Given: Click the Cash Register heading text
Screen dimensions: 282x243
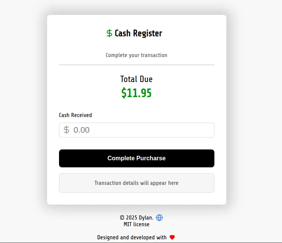Looking at the screenshot, I should (138, 34).
